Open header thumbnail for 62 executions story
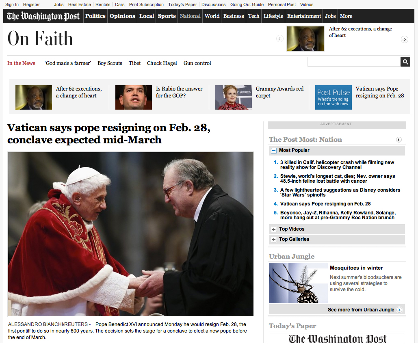 [x=305, y=38]
